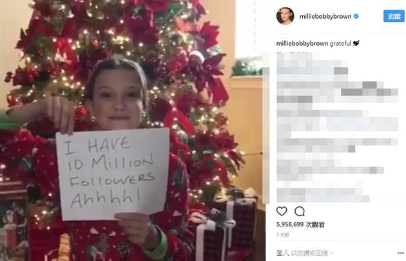
Task: Click the blue verified badge next to milliebobbybrown
Action: click(x=356, y=16)
